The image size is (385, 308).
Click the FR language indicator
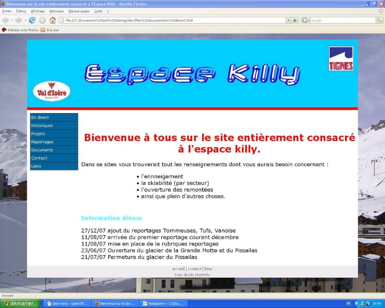pyautogui.click(x=348, y=304)
